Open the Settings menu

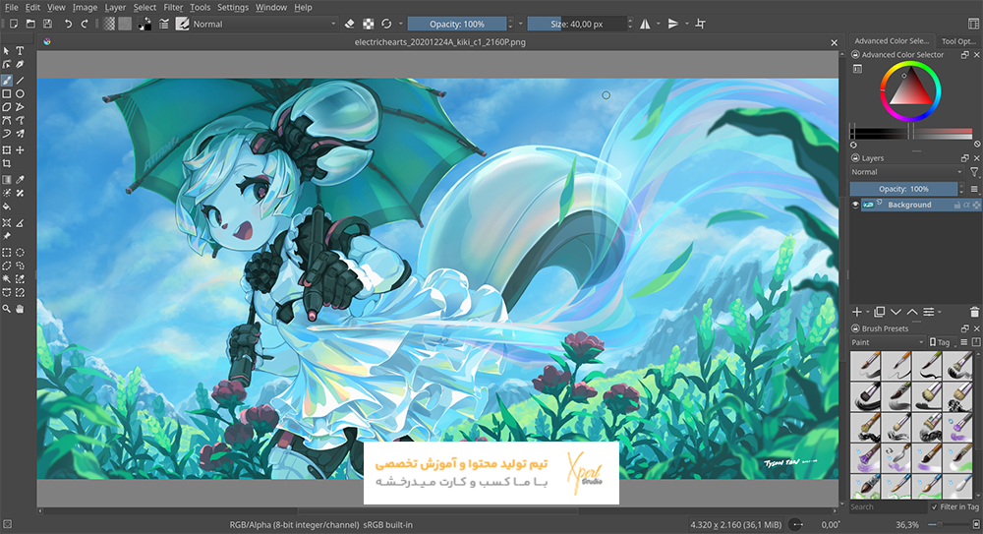tap(233, 8)
